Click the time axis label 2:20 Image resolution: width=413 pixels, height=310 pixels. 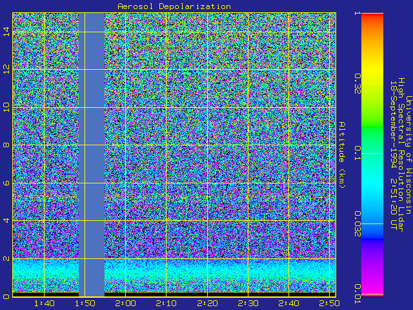pos(207,304)
